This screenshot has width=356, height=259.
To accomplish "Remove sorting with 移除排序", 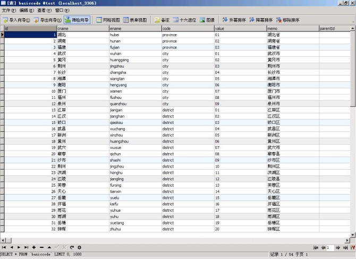I will click(x=287, y=20).
